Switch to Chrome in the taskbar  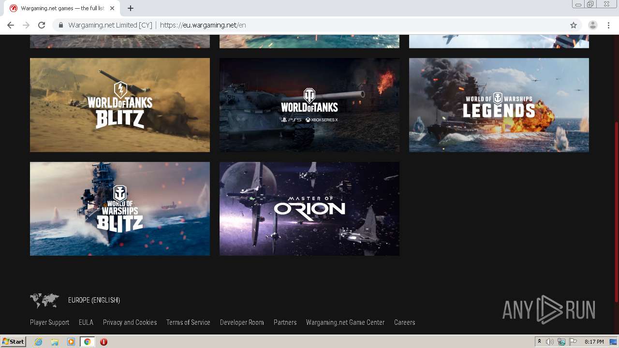tap(88, 342)
